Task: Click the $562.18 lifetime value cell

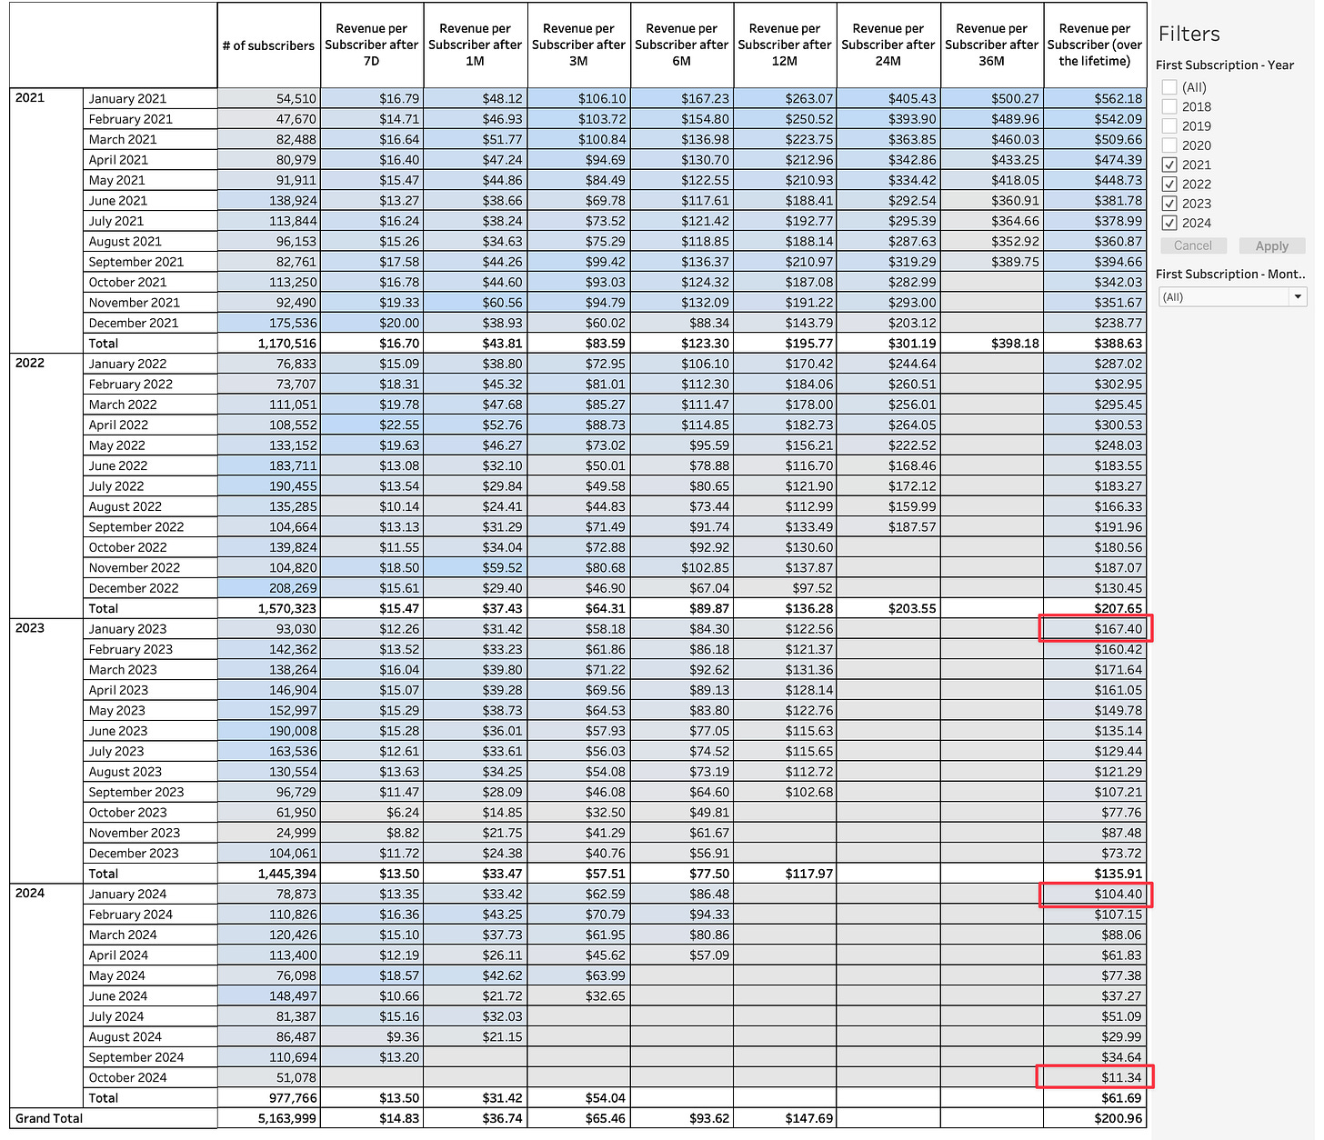Action: (x=1095, y=98)
